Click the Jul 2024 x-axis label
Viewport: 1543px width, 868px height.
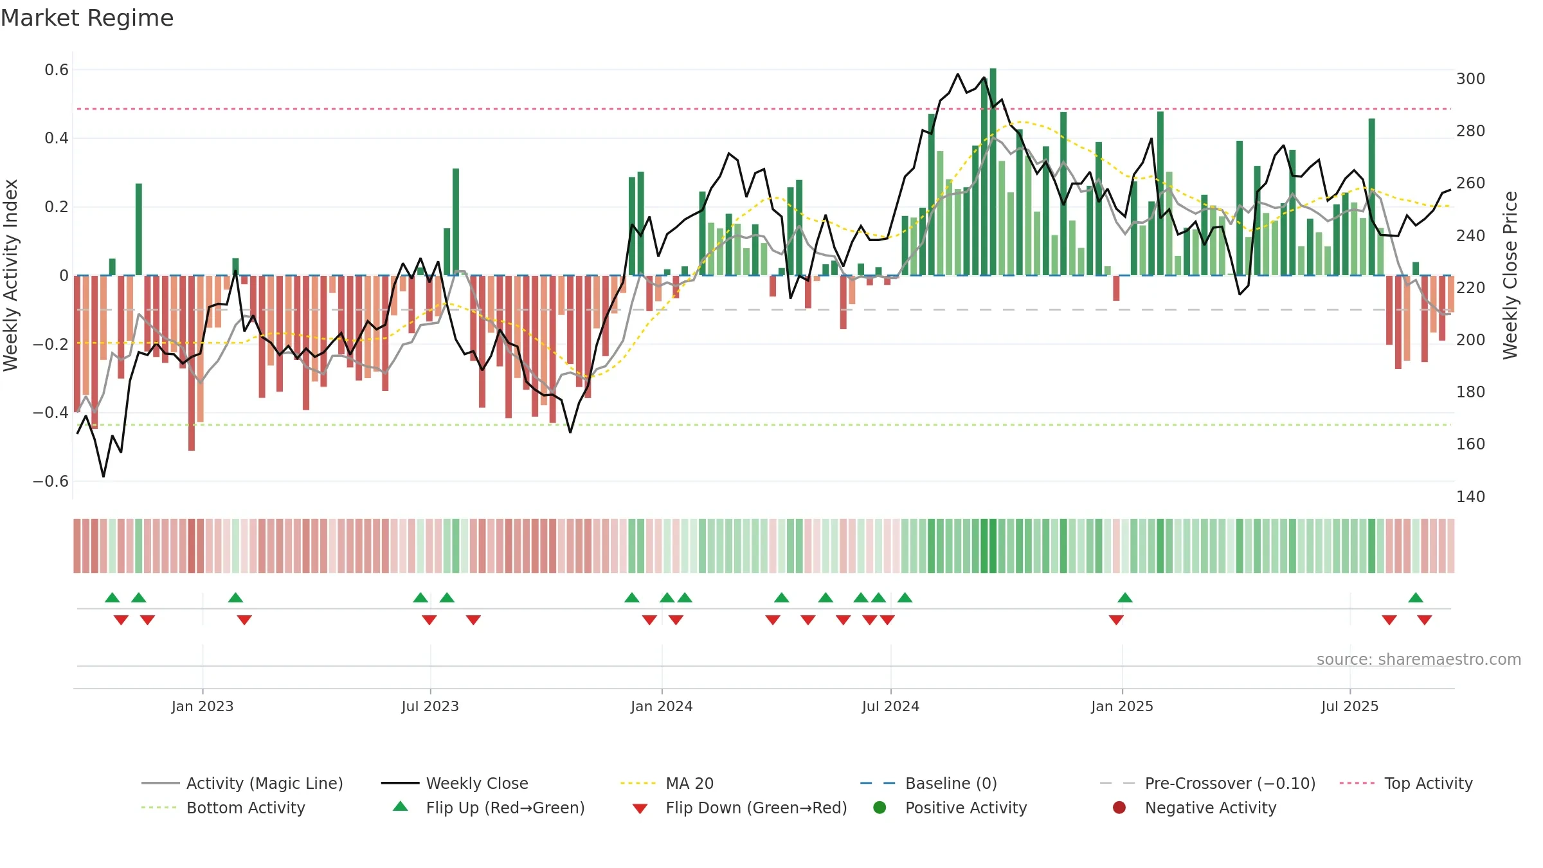(890, 706)
